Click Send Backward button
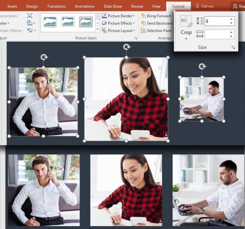 tap(156, 23)
